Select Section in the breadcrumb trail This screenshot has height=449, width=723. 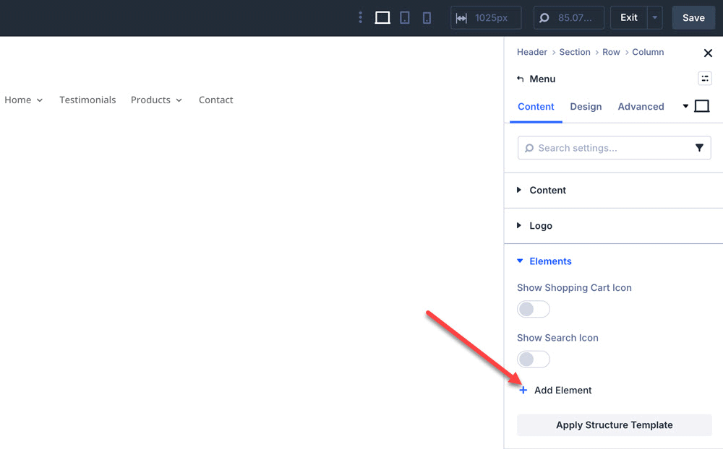pos(575,52)
